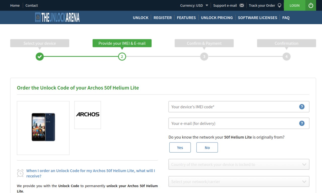
Task: Expand the country of network dropdown
Action: (x=239, y=164)
